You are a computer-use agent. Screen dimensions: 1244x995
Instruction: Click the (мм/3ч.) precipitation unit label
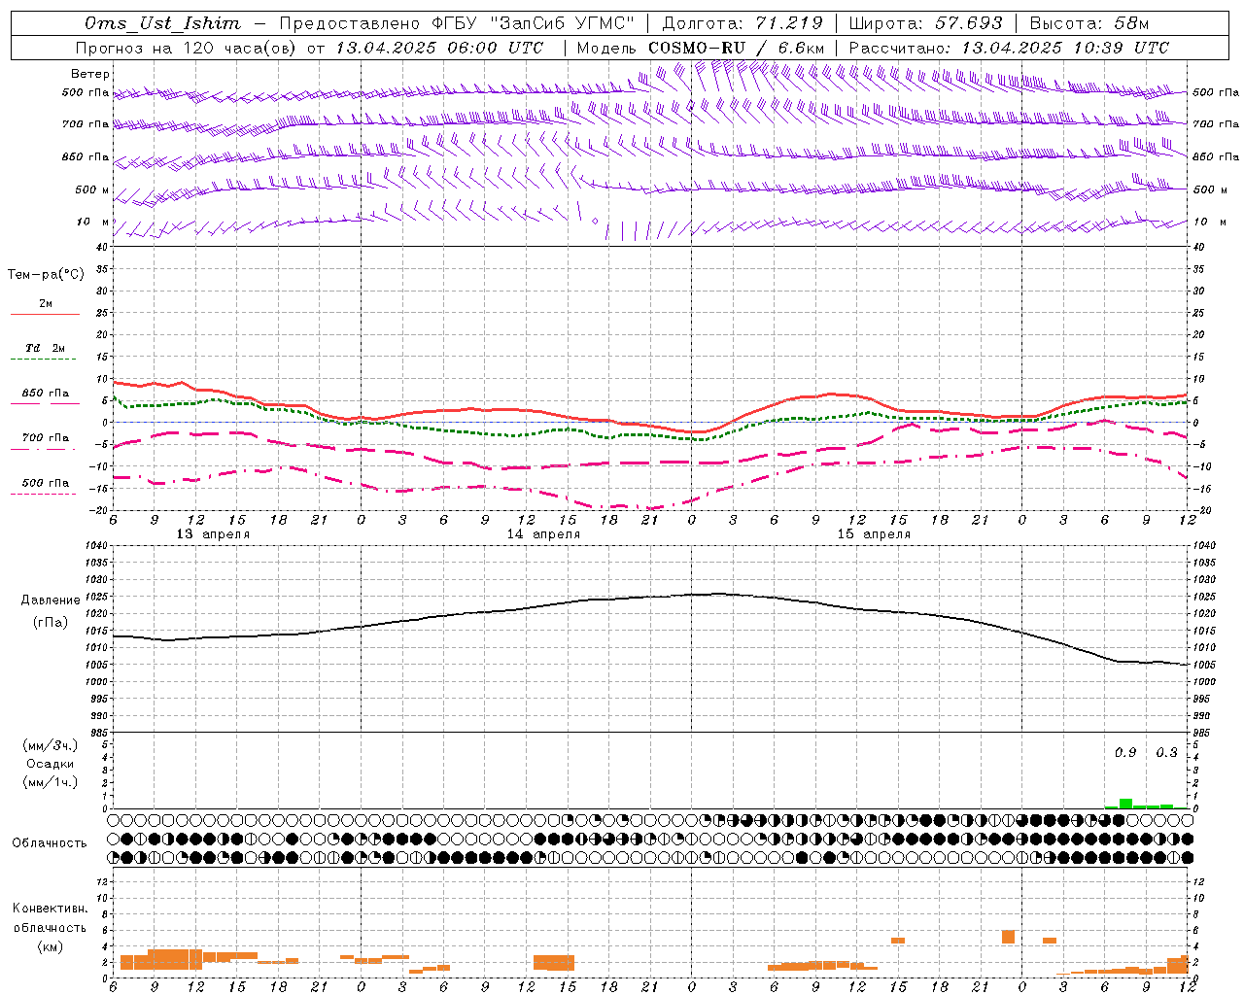50,746
